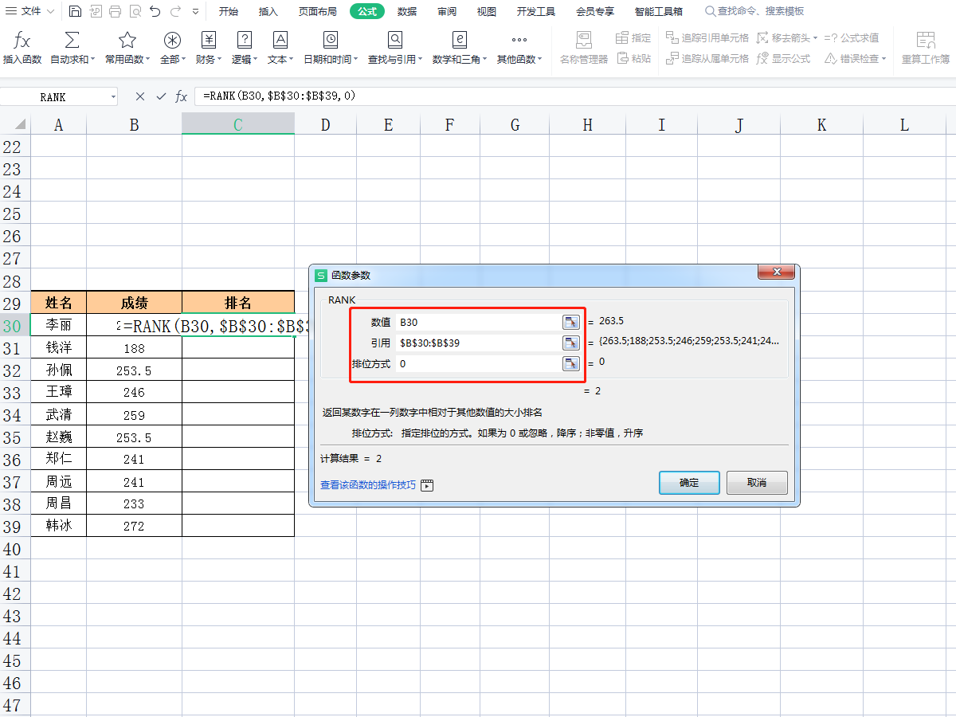
Task: Open the Finance (财务) functions icon
Action: coord(209,41)
